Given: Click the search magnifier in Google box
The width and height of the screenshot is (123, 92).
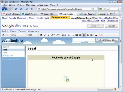Looking at the screenshot, I should point(119,9).
